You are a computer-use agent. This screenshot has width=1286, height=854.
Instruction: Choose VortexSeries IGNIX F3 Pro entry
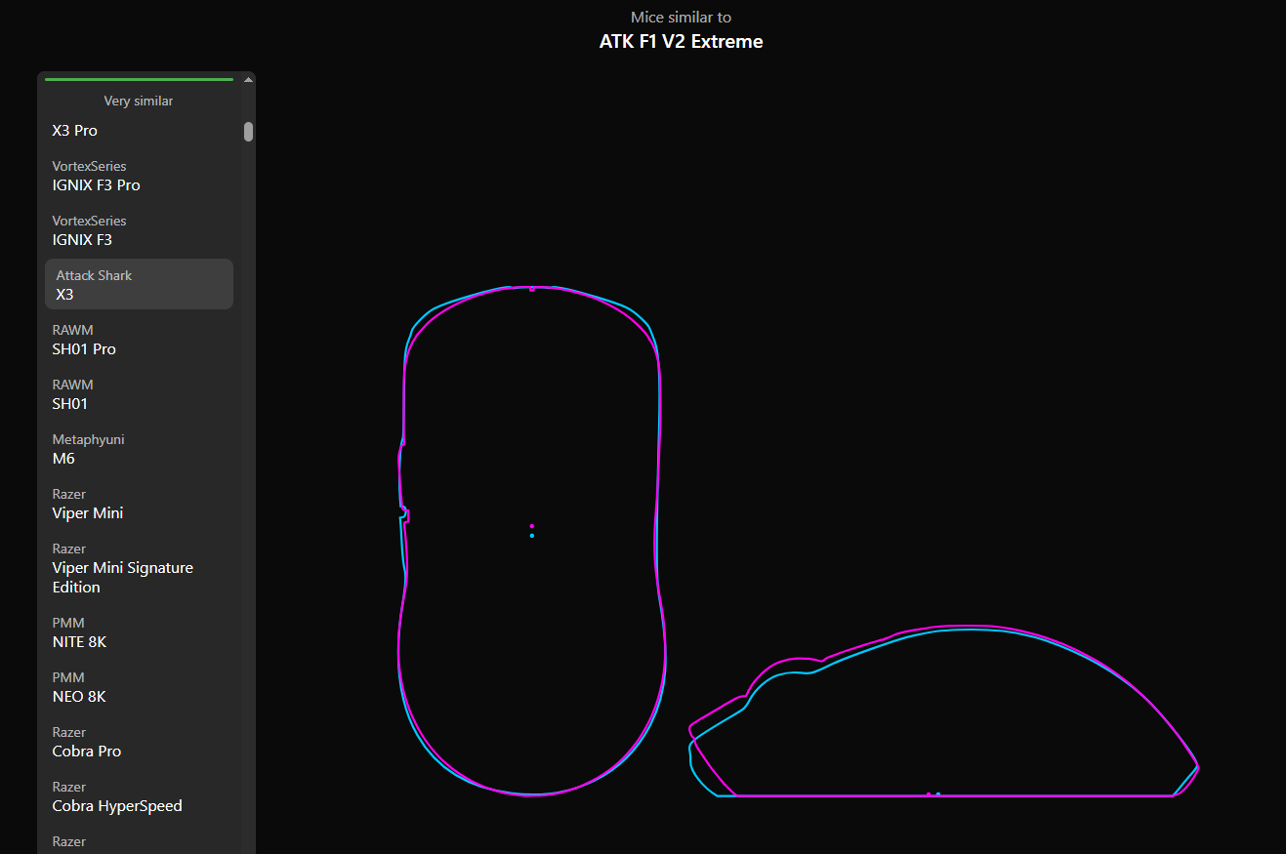coord(139,175)
